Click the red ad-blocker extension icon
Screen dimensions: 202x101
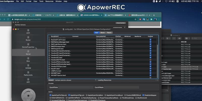pyautogui.click(x=140, y=19)
